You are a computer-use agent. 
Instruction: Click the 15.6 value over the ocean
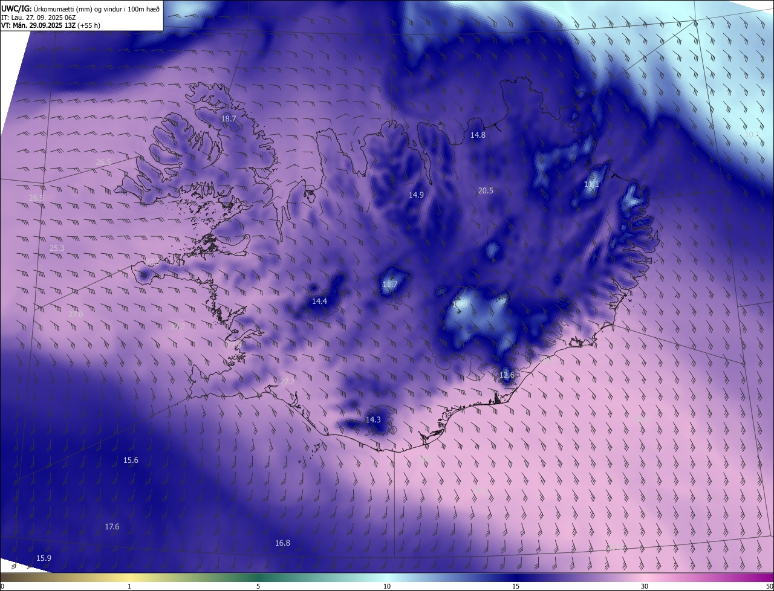coord(131,460)
